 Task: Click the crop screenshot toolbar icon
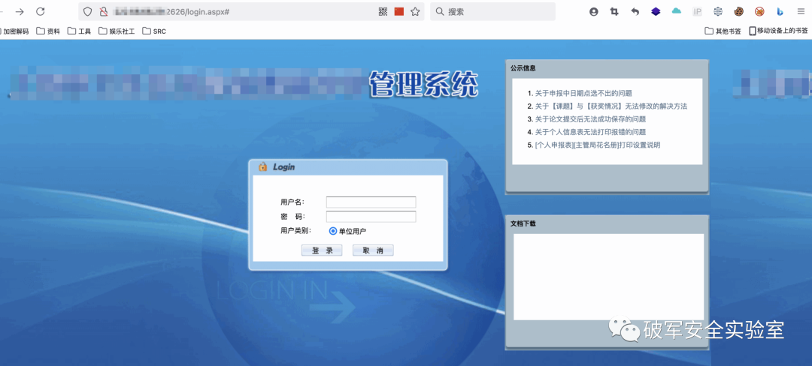point(614,12)
